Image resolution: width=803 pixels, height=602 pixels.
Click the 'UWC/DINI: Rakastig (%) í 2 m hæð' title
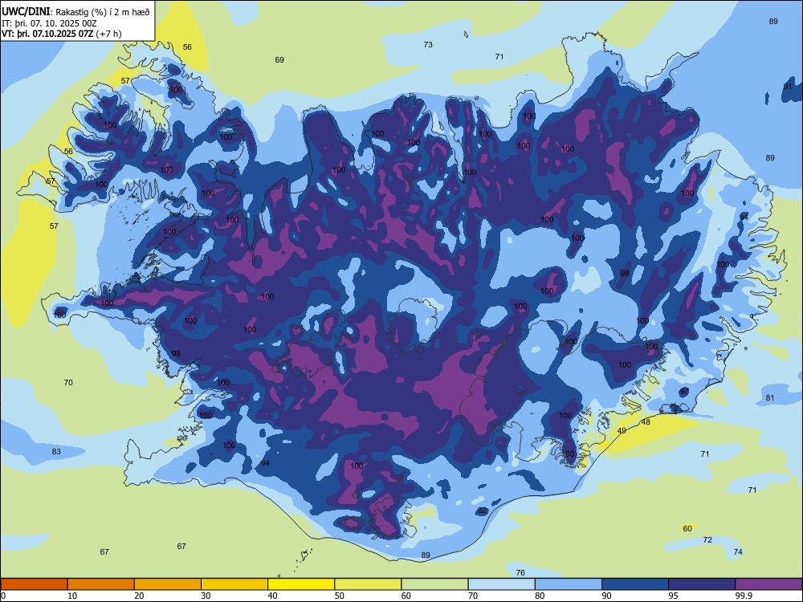[x=75, y=12]
